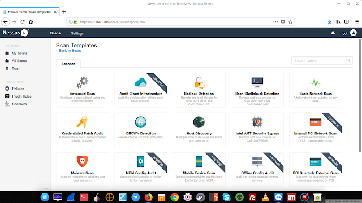Open the terminal icon in the dock
The image size is (362, 203).
pyautogui.click(x=84, y=197)
